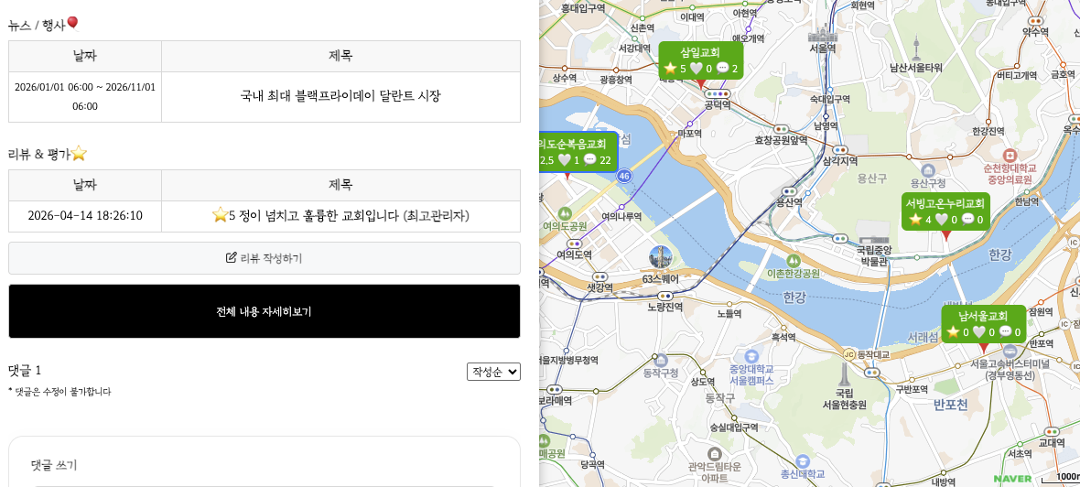Open the 블랙프라이데이 달란트 시장 event title
This screenshot has height=487, width=1080.
pyautogui.click(x=340, y=96)
